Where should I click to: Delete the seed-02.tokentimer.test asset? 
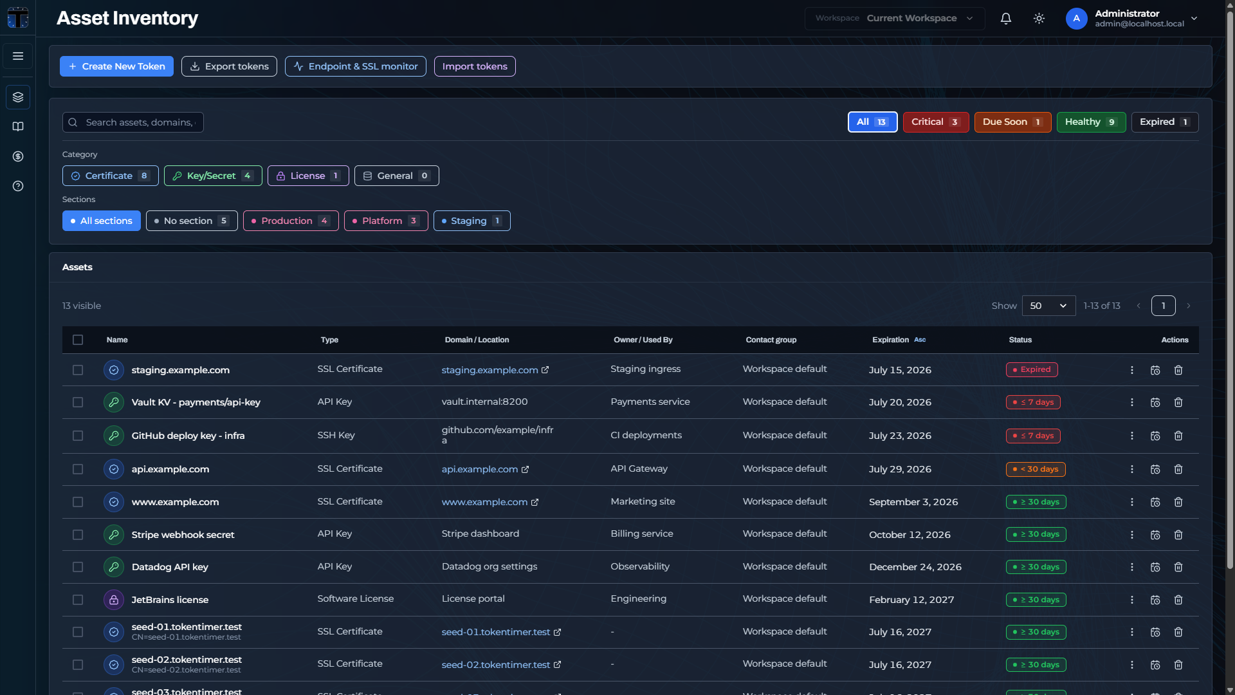point(1178,665)
